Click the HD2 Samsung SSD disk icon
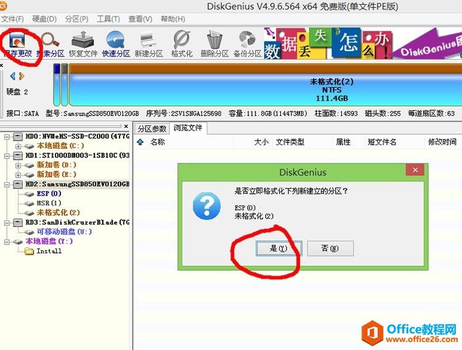This screenshot has height=350, width=462. tap(18, 185)
